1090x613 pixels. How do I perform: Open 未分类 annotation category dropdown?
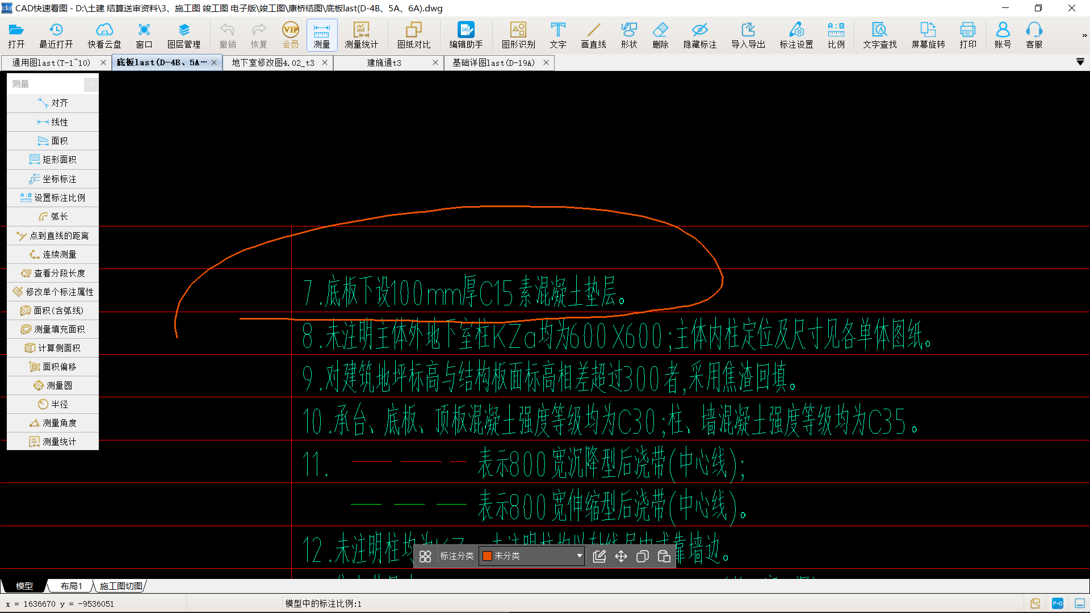pyautogui.click(x=532, y=556)
